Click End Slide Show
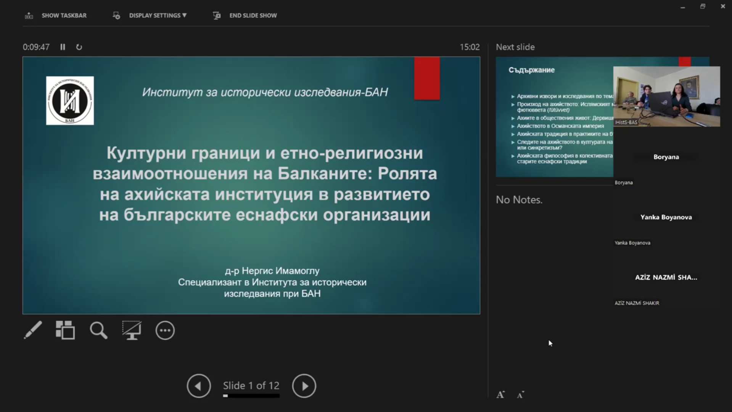Screen dimensions: 732x412 pos(245,15)
